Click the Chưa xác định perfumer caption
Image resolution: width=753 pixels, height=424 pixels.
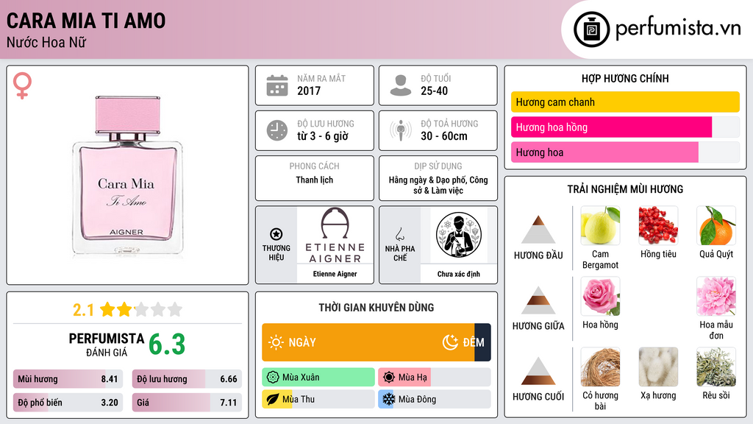[x=459, y=274]
